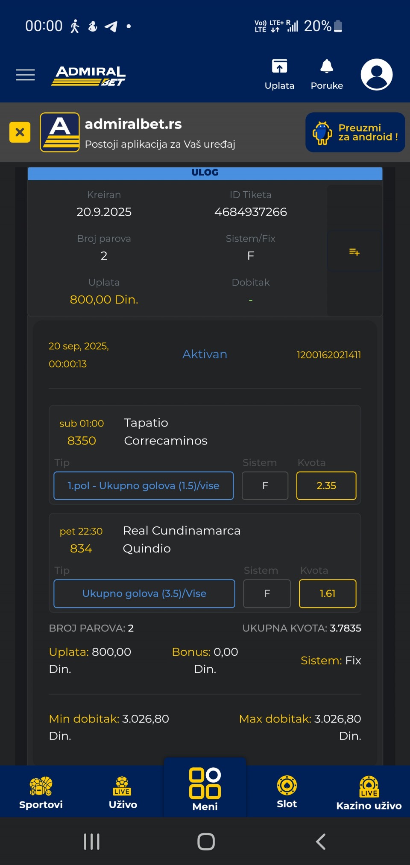Click the Admiral Bet logo
Image resolution: width=410 pixels, height=865 pixels.
click(89, 76)
